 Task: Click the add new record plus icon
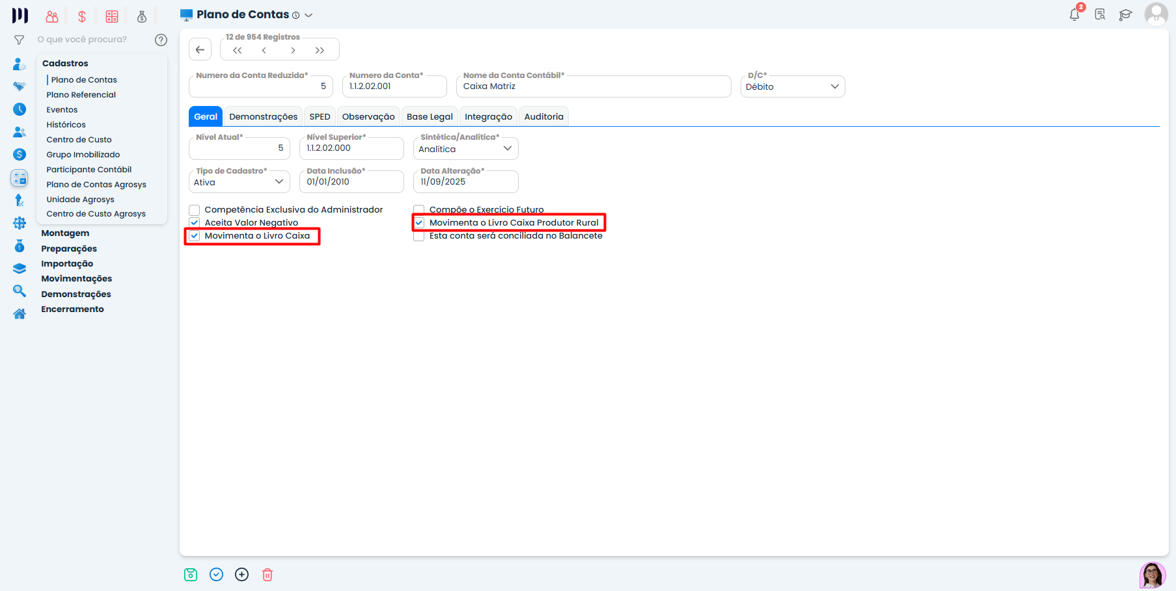point(241,574)
